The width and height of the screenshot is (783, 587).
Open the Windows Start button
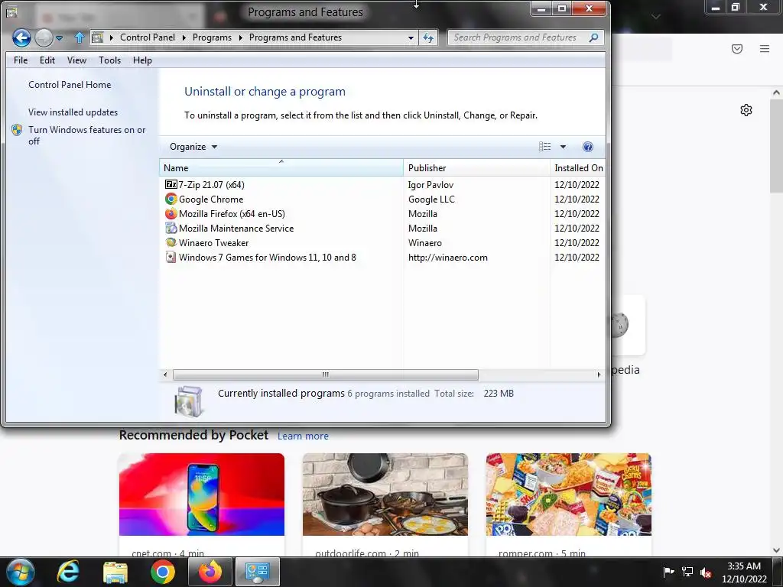point(21,572)
